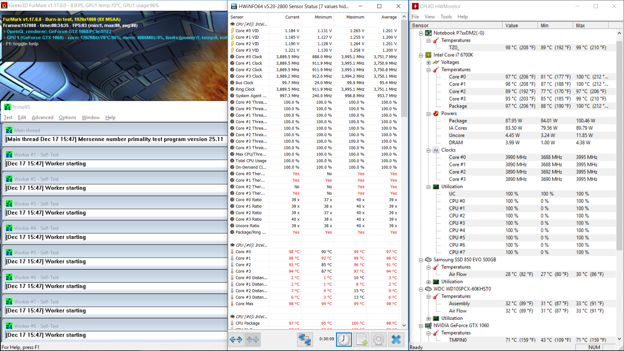Click the HWMonitor Clocks waveform icon
Image resolution: width=624 pixels, height=351 pixels.
[x=436, y=150]
